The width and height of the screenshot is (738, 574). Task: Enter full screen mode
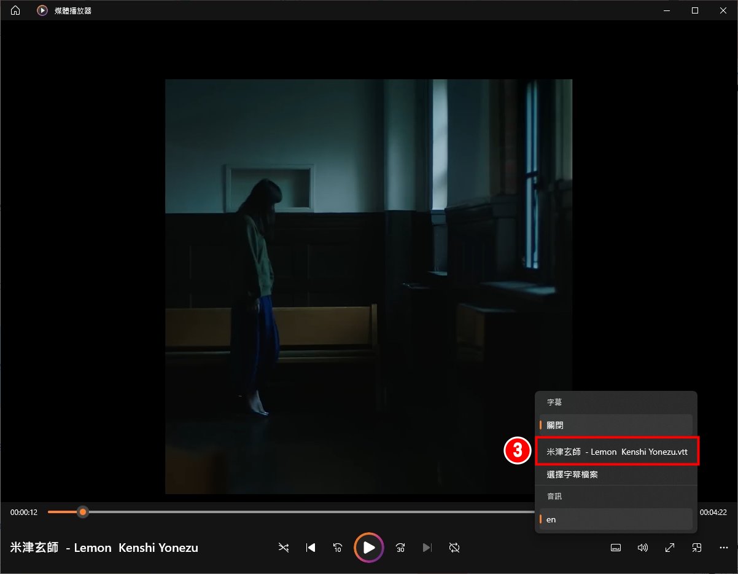click(x=670, y=548)
